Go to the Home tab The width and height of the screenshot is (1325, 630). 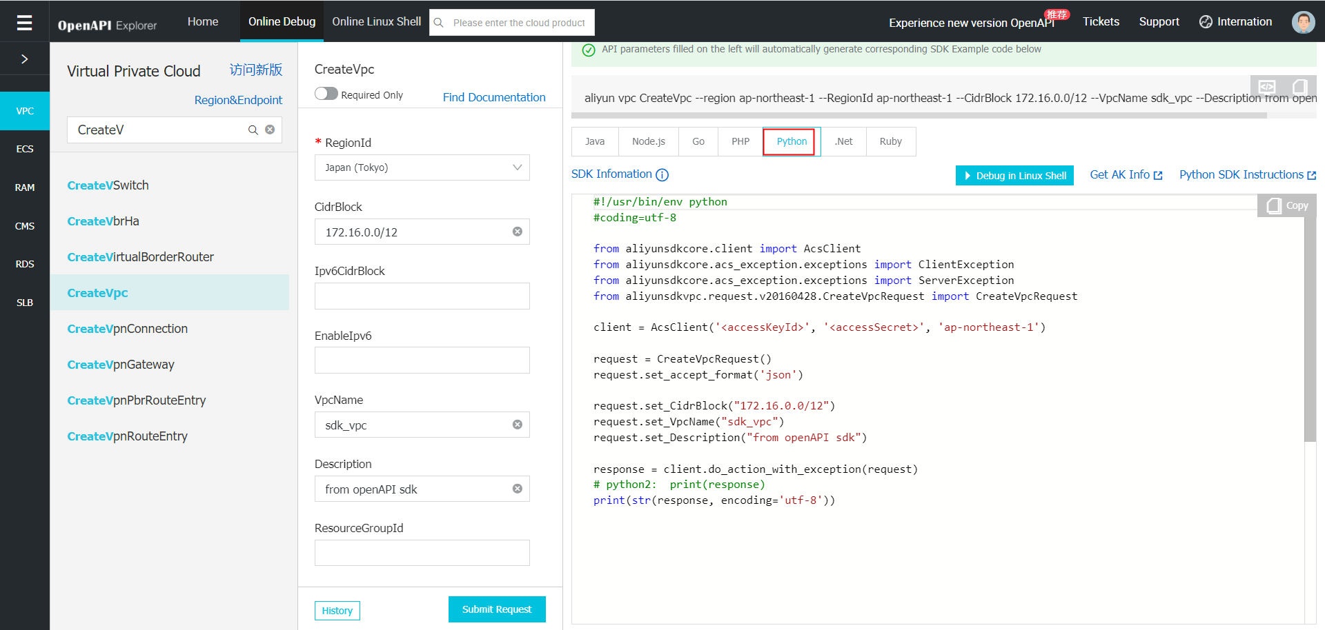pos(203,21)
